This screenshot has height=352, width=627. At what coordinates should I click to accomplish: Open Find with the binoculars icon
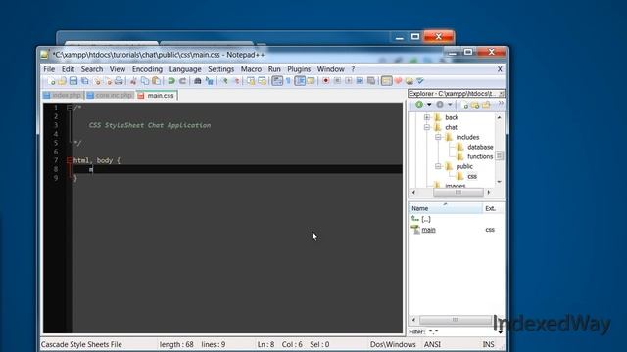click(x=198, y=81)
